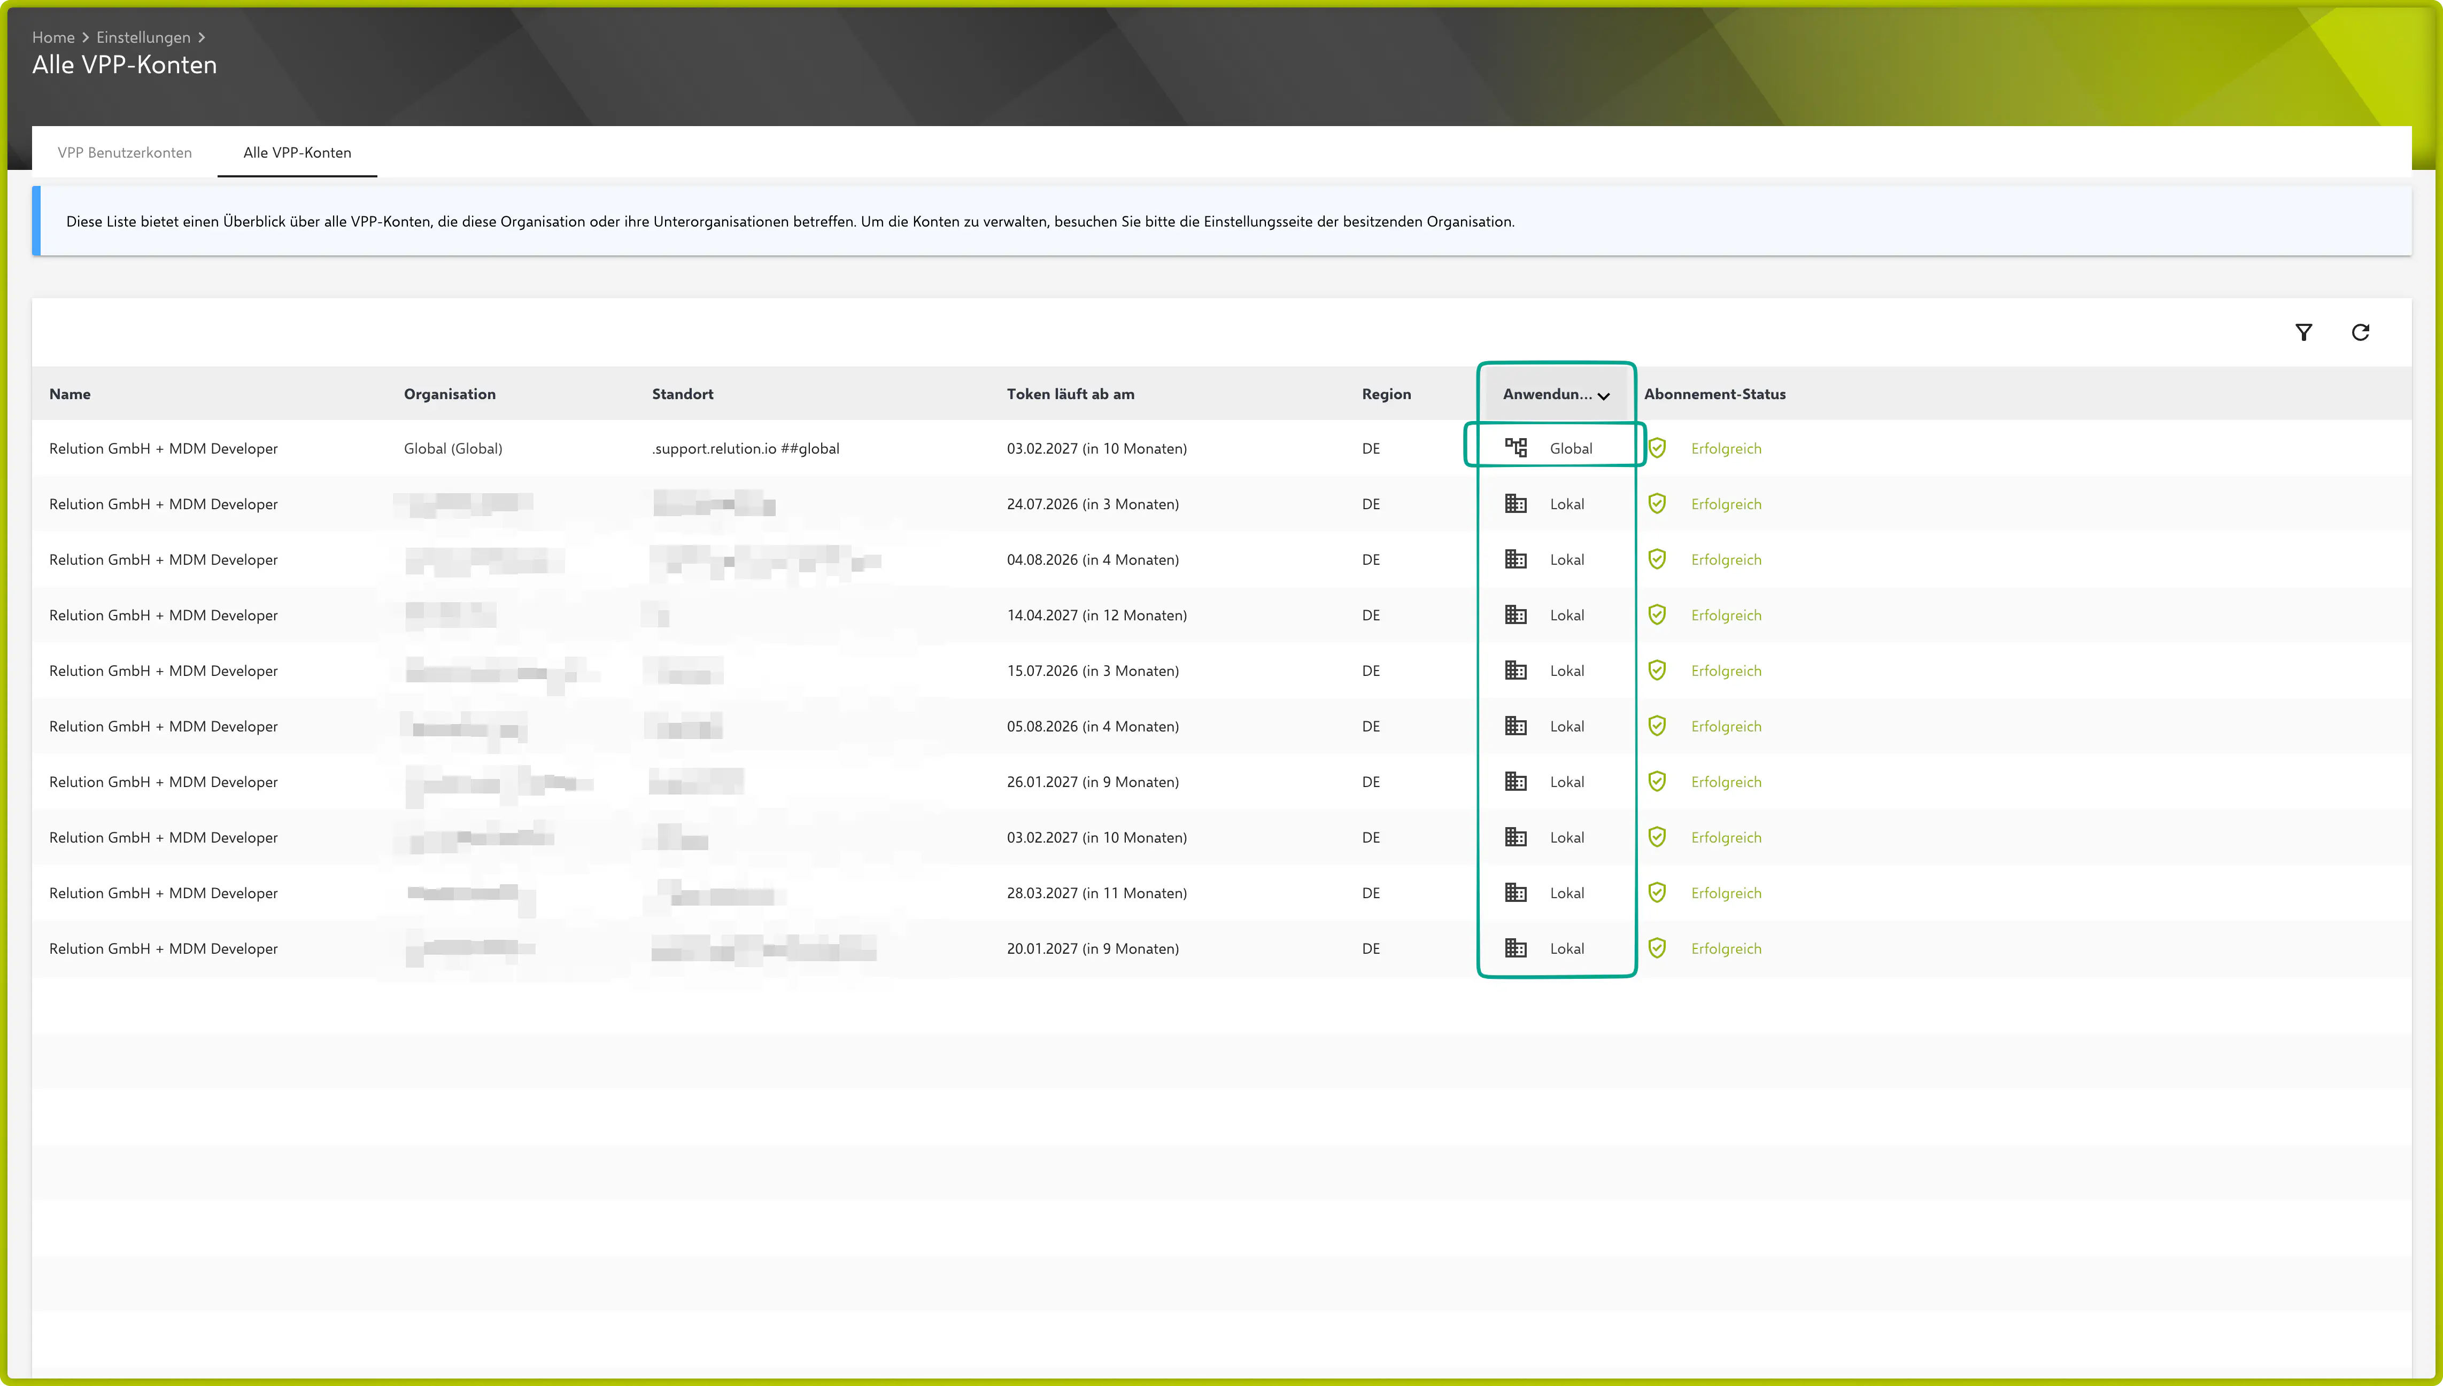Open Einstellungen breadcrumb link
The width and height of the screenshot is (2443, 1386).
pyautogui.click(x=143, y=37)
